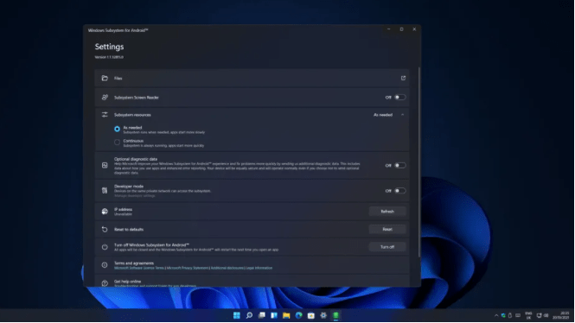This screenshot has height=323, width=575.
Task: Select the As needed radio option
Action: 117,129
